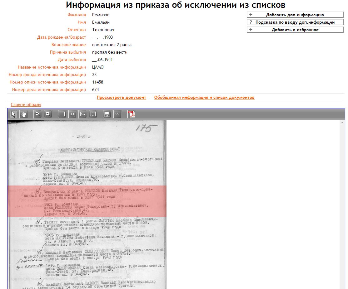Fit document to viewer height
Viewport: 348px width, 289px height.
93,114
